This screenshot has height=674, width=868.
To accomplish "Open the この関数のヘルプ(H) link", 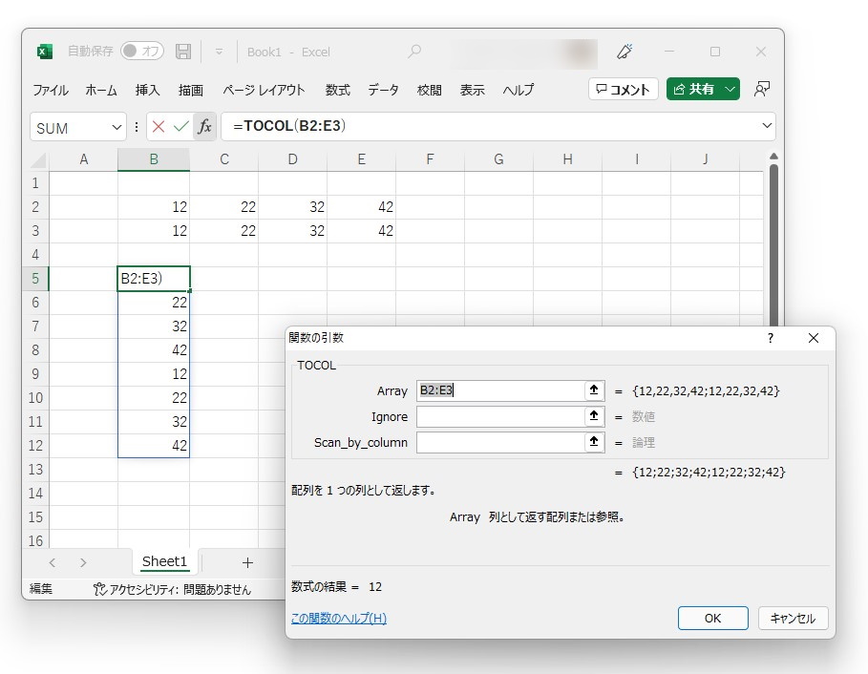I will 339,618.
